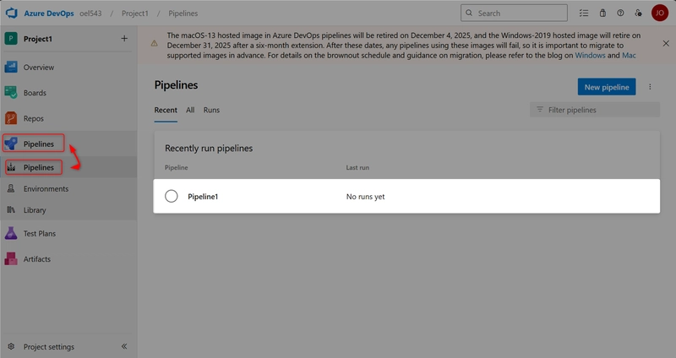The image size is (676, 358).
Task: Open Test Plans in the sidebar
Action: click(x=39, y=233)
